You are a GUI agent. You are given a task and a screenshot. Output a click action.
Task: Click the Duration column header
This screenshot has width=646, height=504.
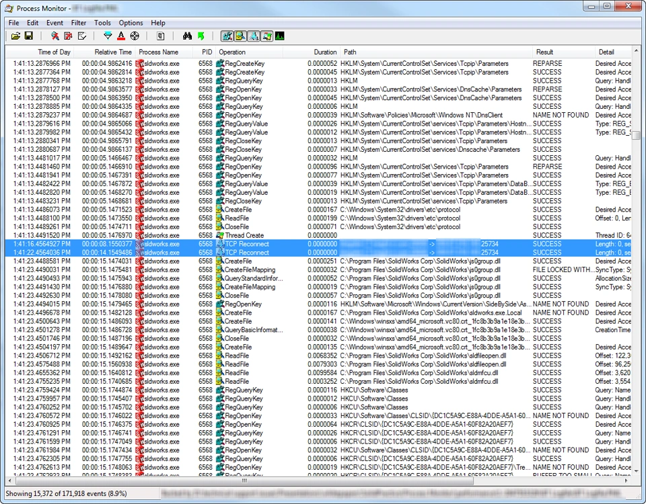coord(312,52)
